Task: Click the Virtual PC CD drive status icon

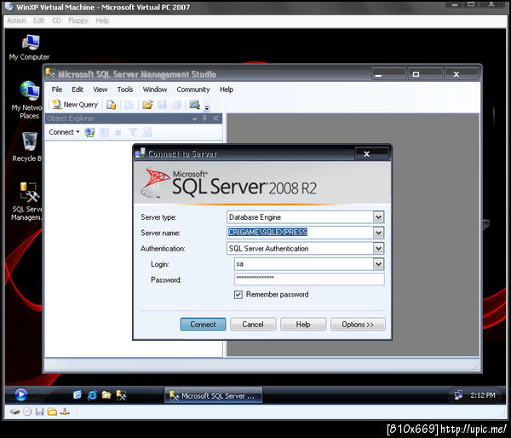Action: [x=27, y=412]
